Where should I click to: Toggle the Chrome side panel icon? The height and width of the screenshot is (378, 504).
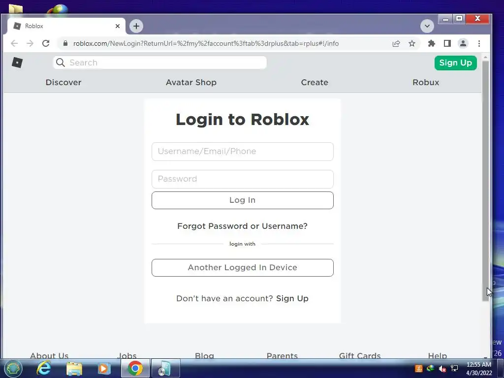click(x=447, y=43)
